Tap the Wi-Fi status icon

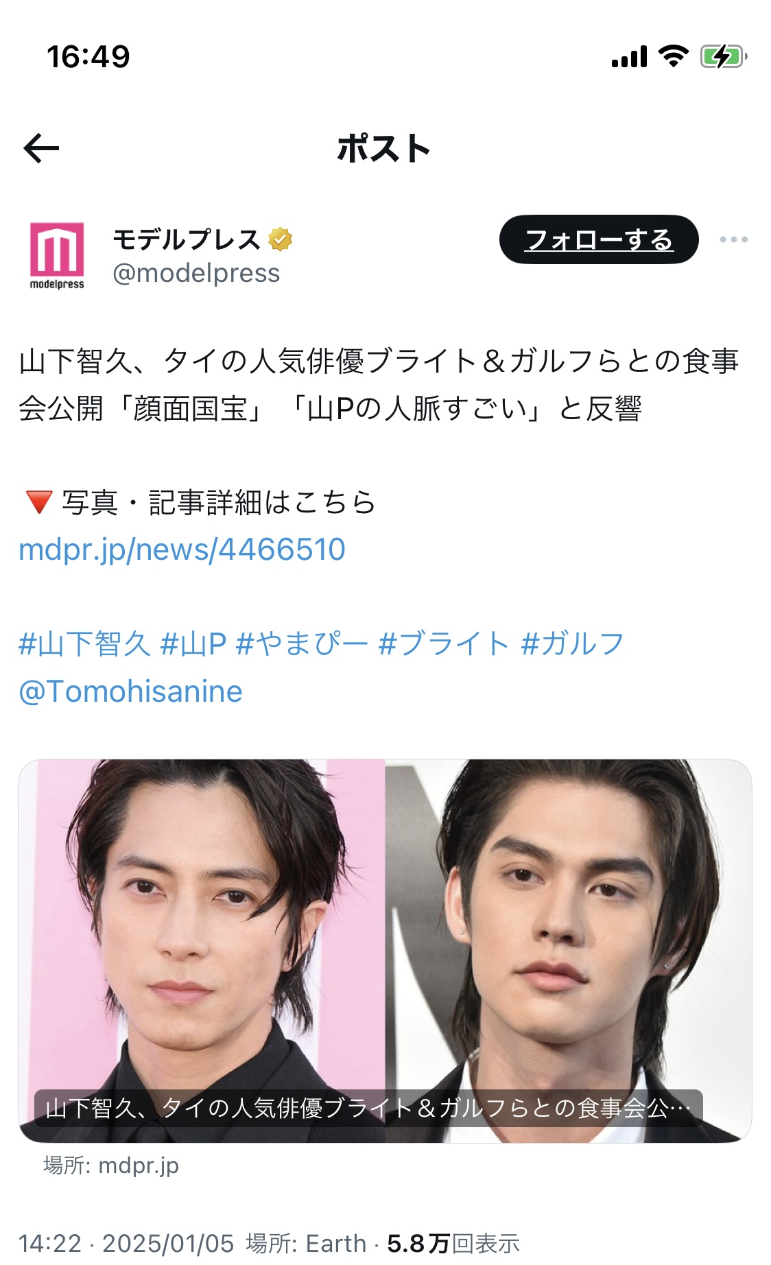(x=673, y=56)
